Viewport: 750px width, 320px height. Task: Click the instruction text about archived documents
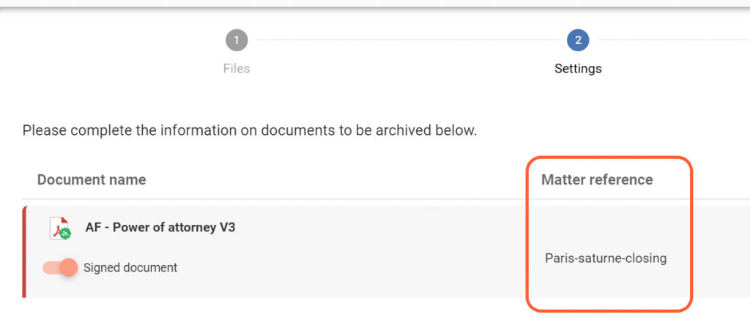[x=250, y=131]
